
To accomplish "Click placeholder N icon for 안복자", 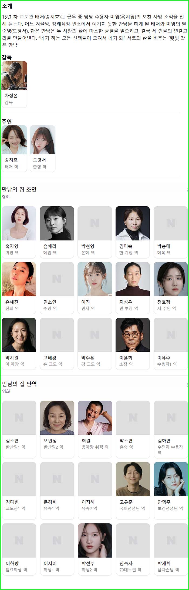I will pyautogui.click(x=133, y=540).
